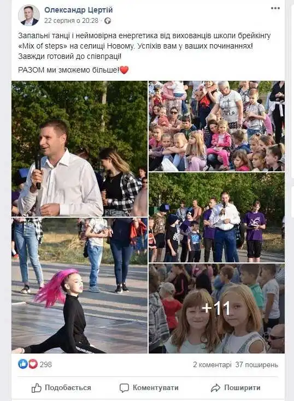
Task: Open photo of man with microphone
Action: [x=79, y=148]
